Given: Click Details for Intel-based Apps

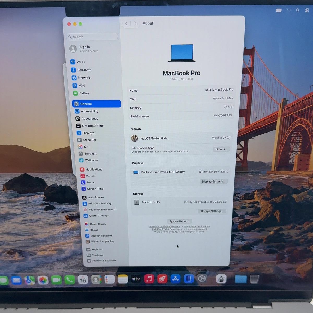Looking at the screenshot, I should coord(221,149).
